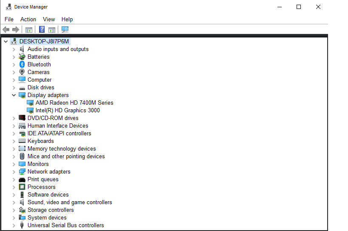Click the Back arrow toolbar button
Screen dimensions: 348x231
pos(6,29)
